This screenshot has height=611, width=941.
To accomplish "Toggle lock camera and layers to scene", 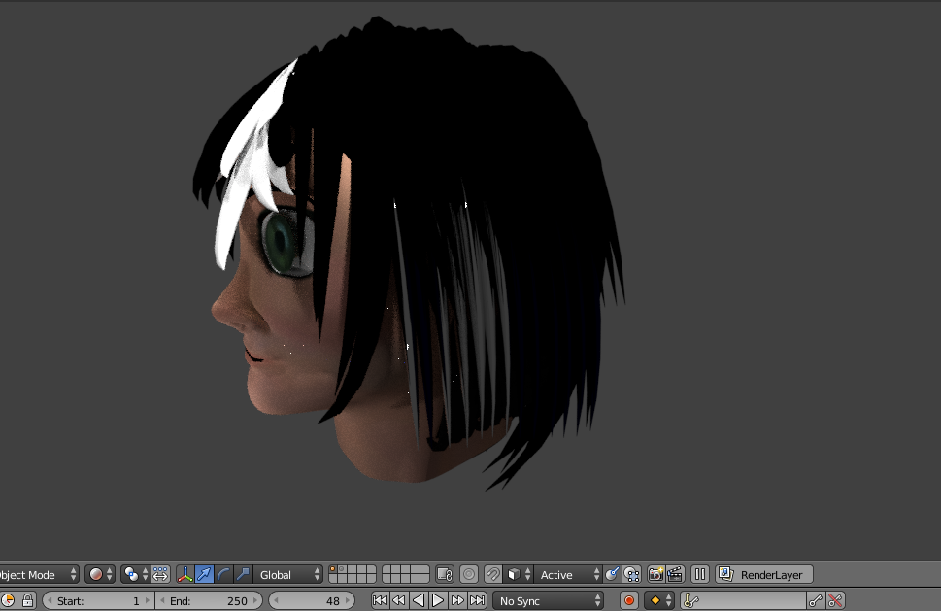I will [x=445, y=574].
